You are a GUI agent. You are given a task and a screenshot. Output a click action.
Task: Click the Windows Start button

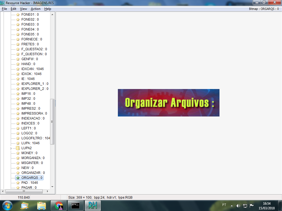coord(7,205)
